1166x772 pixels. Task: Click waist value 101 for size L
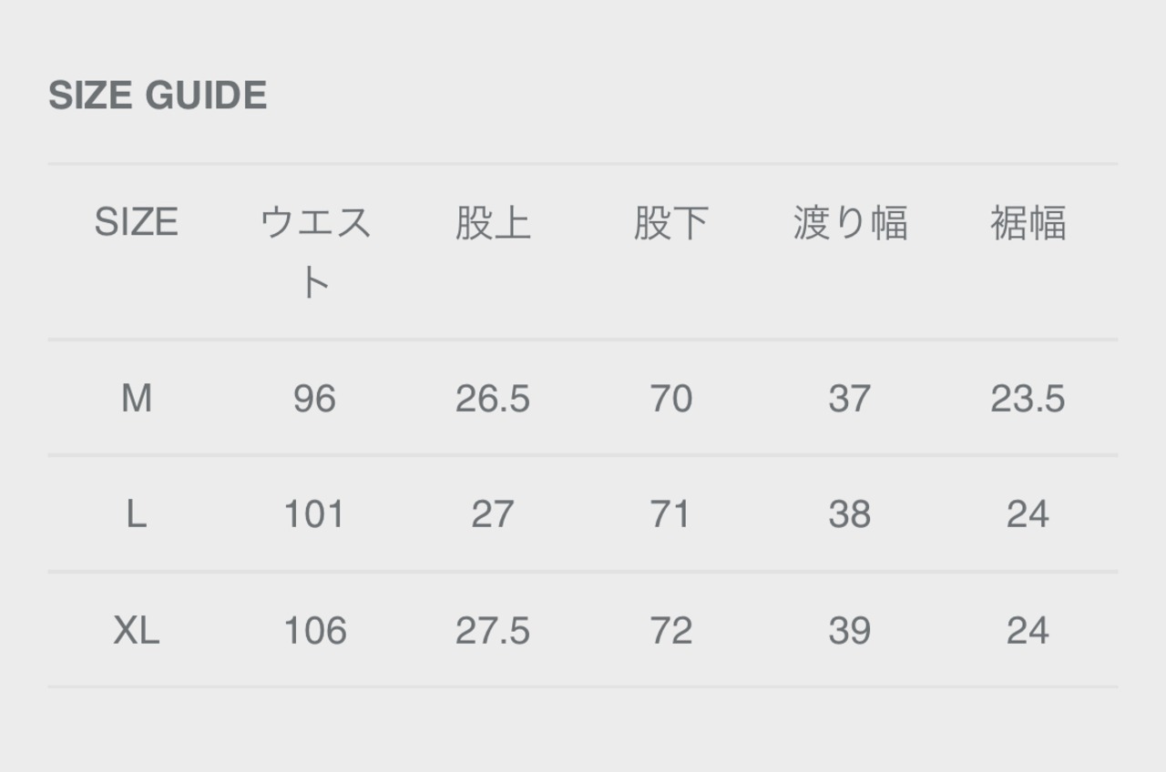pos(315,514)
